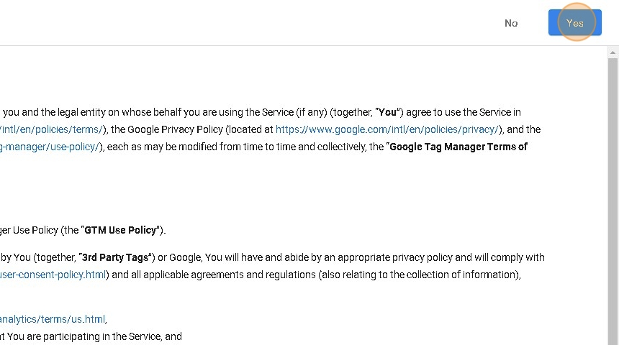Open the google.com policies/privacy link
The height and width of the screenshot is (345, 619).
coord(387,129)
